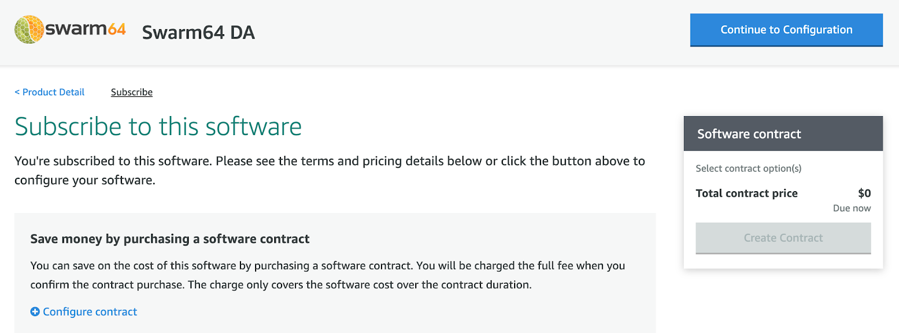Click the Total contract price label
The width and height of the screenshot is (899, 333).
[746, 193]
